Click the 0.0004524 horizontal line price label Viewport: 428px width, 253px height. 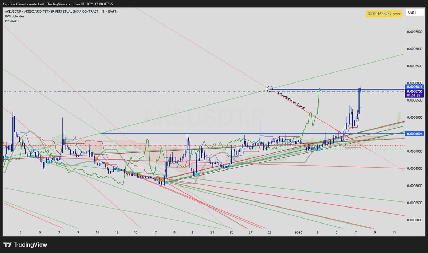point(414,134)
